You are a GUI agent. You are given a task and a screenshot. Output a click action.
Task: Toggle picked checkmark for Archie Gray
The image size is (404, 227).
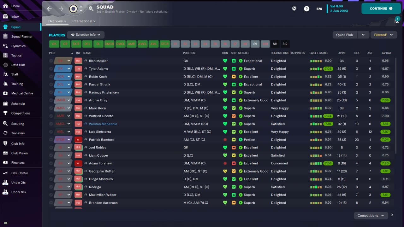[x=51, y=100]
